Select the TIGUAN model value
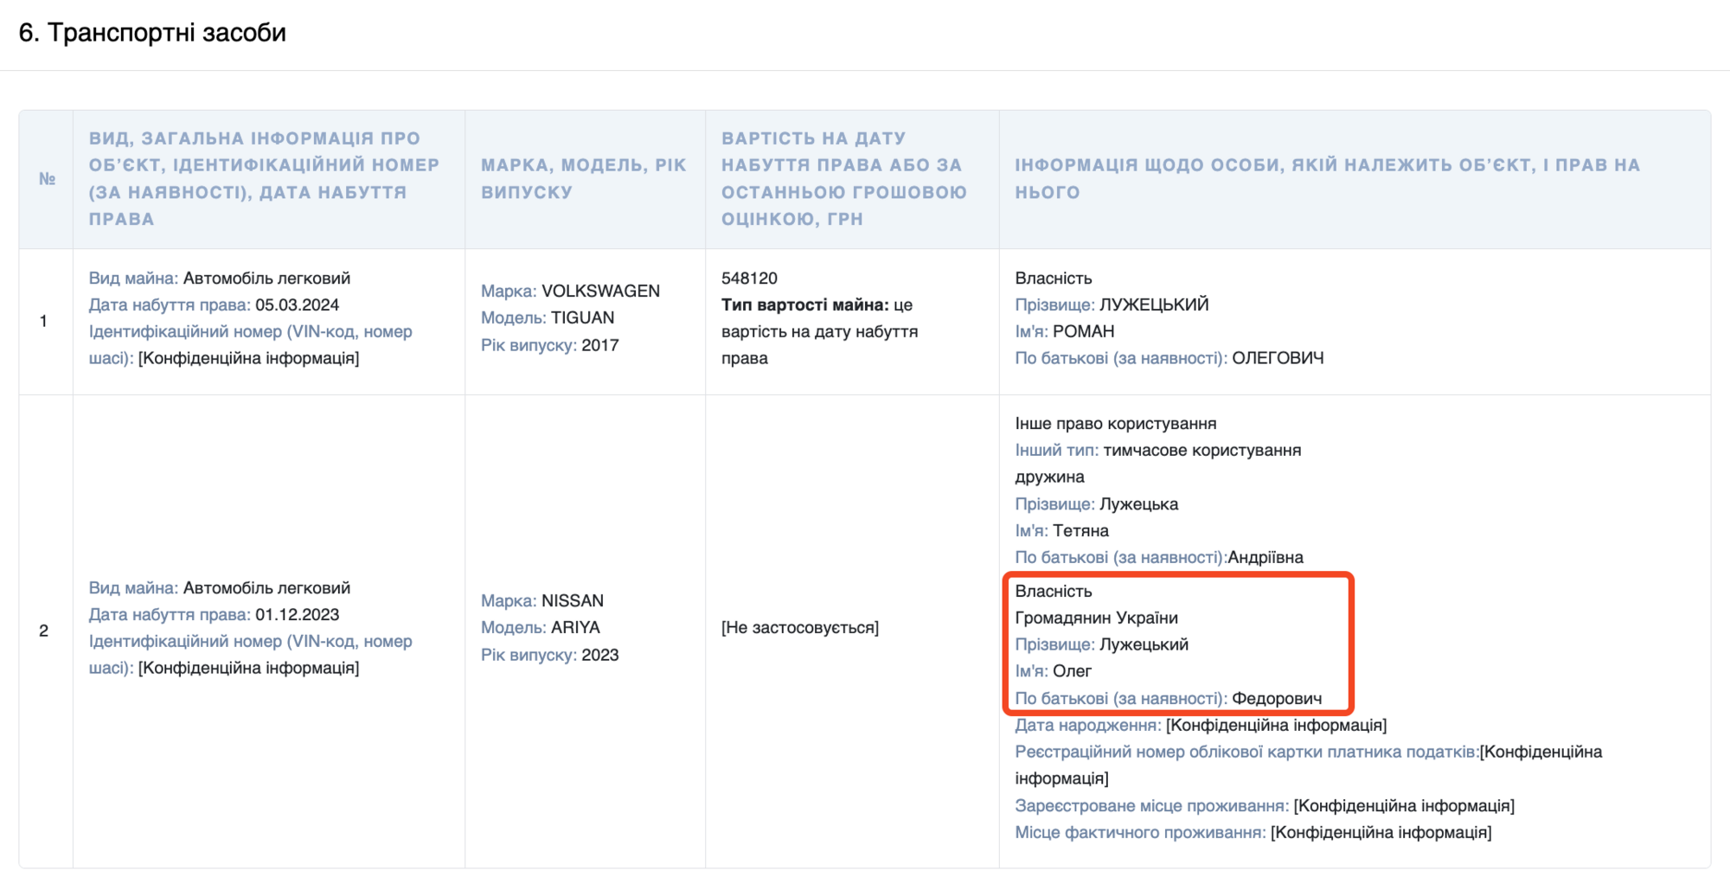 click(x=582, y=318)
